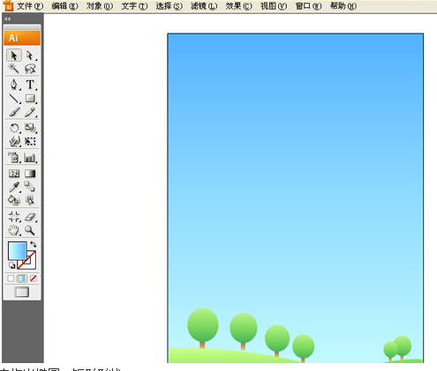This screenshot has height=371, width=437.
Task: Open the 视图(V) menu
Action: [274, 6]
